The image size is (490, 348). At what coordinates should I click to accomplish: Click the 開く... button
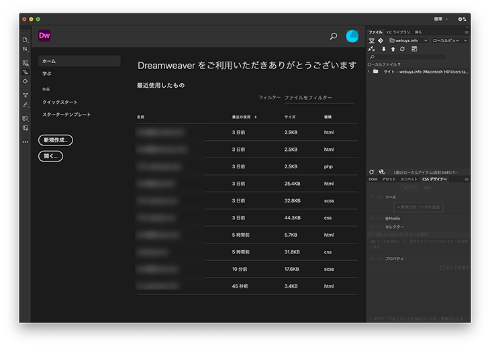[50, 156]
